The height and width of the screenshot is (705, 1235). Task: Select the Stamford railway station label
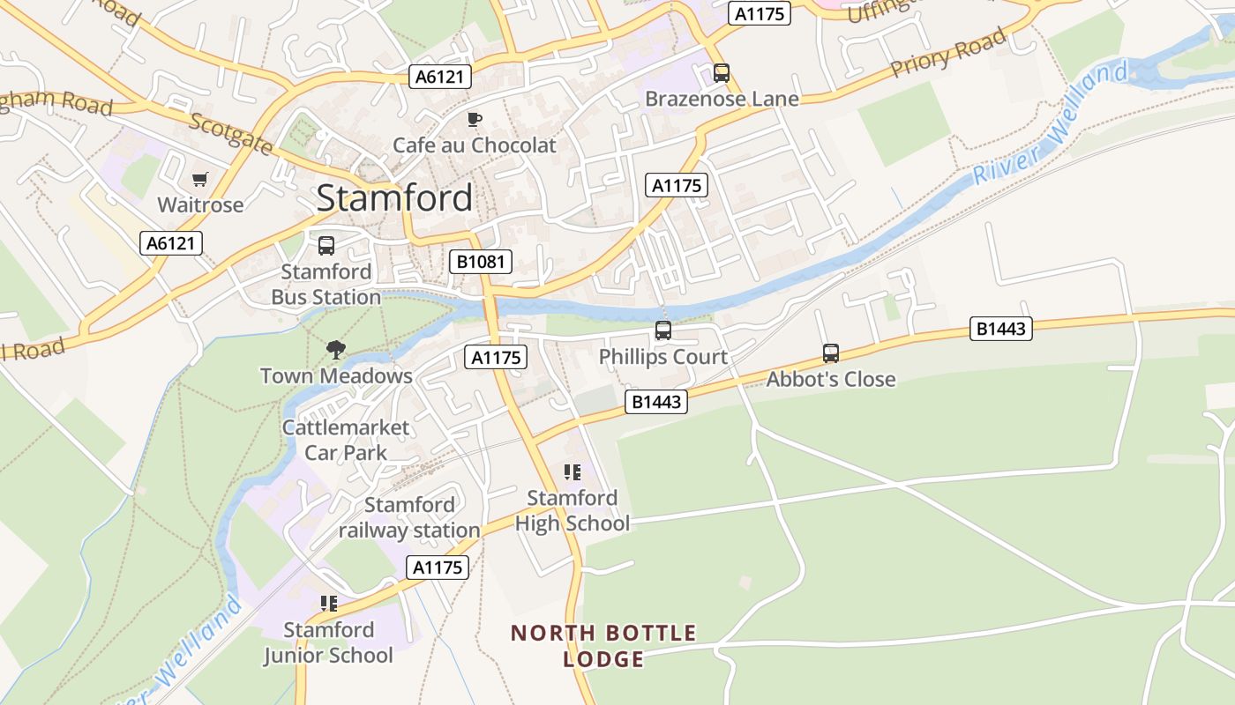tap(409, 517)
